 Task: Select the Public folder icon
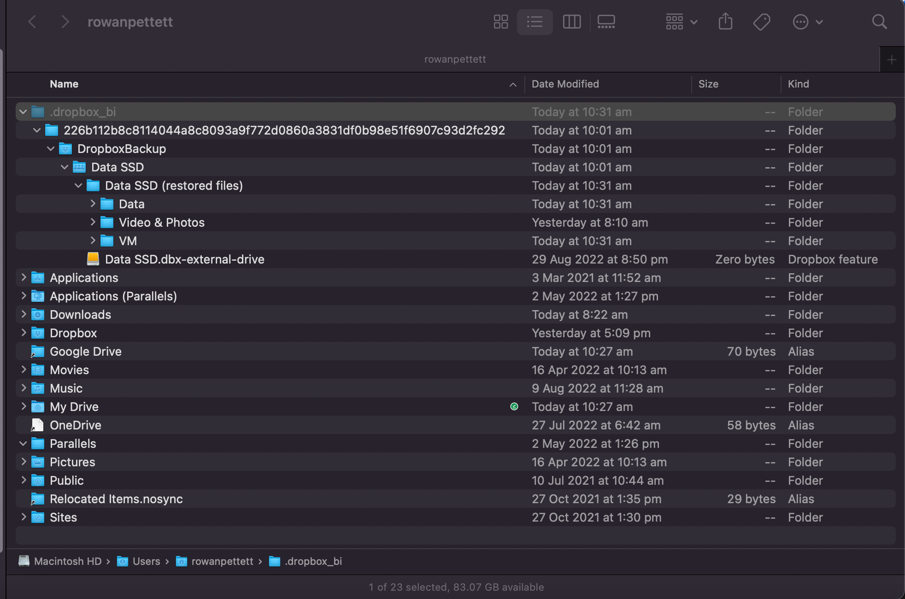[38, 481]
